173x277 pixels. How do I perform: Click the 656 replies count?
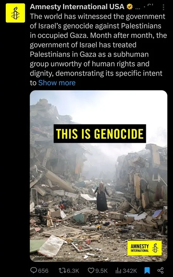pos(43,270)
